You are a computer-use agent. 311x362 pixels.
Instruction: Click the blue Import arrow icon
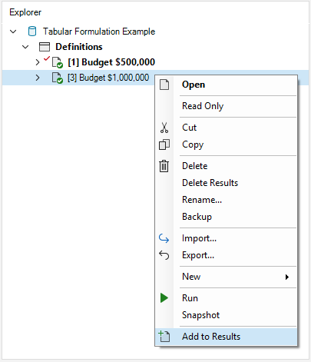(x=164, y=238)
